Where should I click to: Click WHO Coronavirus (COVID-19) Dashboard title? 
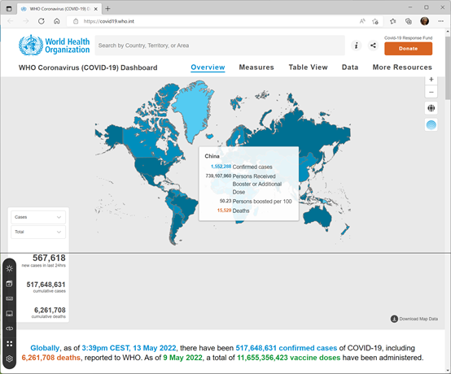88,67
